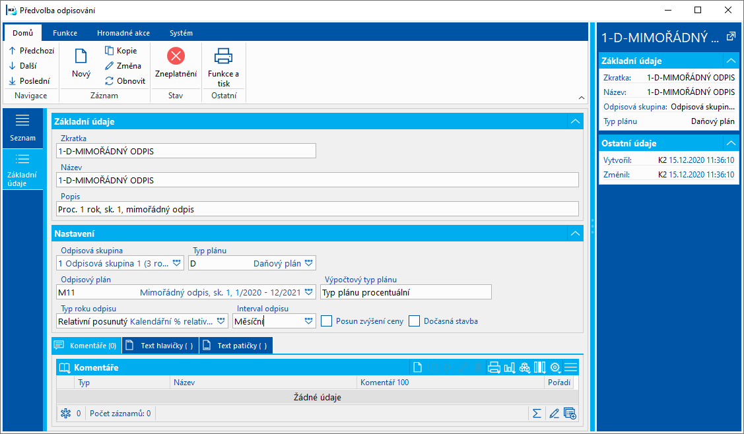Add new comment in Komentáře toolbar
The image size is (744, 434).
tap(417, 367)
